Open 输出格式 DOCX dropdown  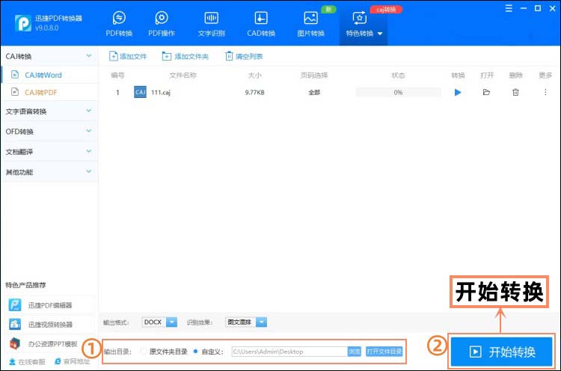159,322
